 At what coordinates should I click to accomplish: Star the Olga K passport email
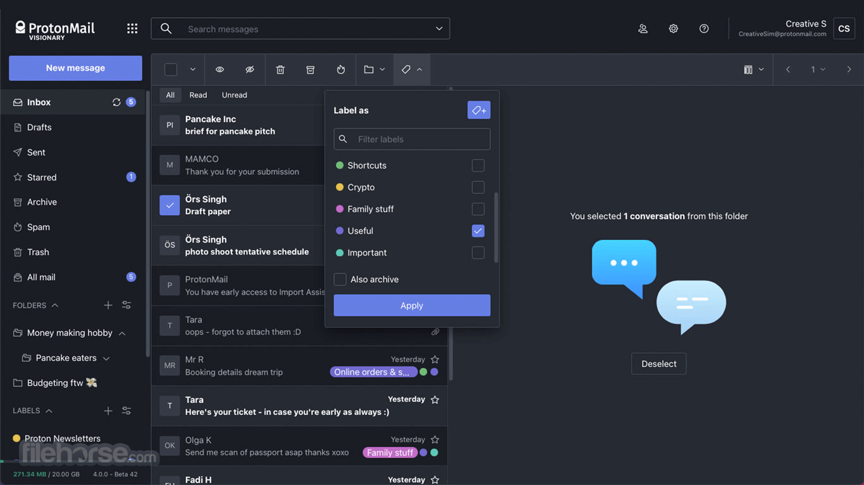point(435,440)
